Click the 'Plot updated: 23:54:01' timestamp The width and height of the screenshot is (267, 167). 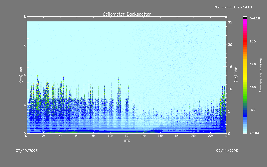coord(233,7)
